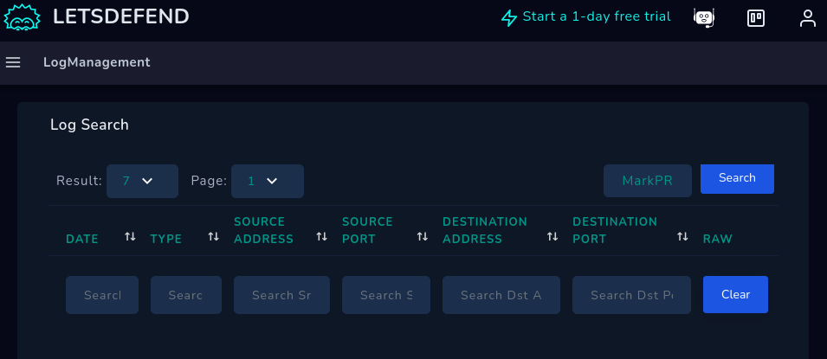Focus the Date search input field
The width and height of the screenshot is (827, 359).
101,295
